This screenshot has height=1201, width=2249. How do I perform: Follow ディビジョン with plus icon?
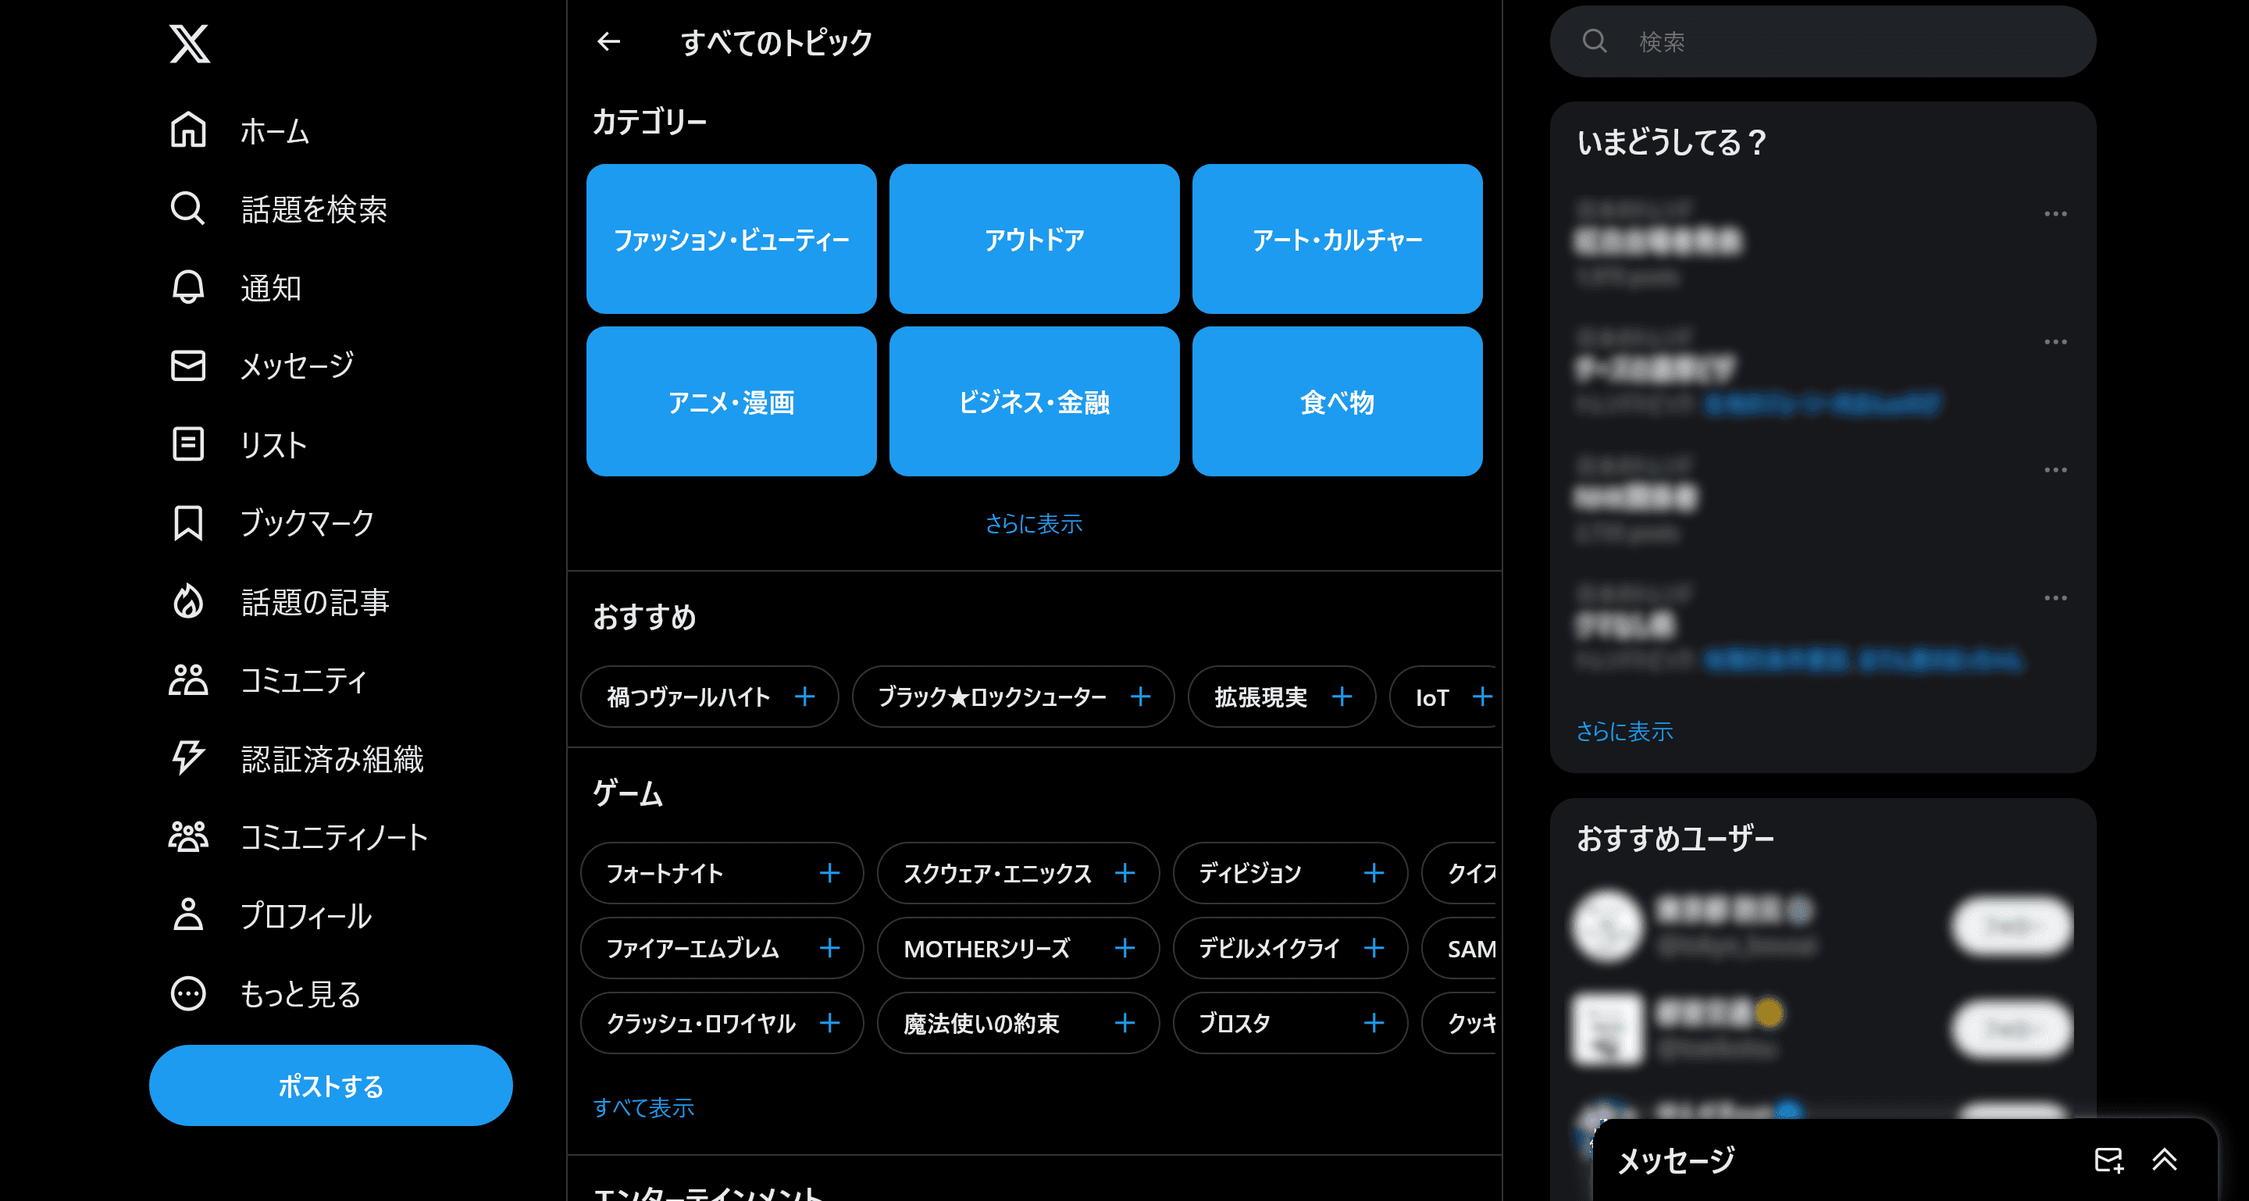(x=1374, y=873)
